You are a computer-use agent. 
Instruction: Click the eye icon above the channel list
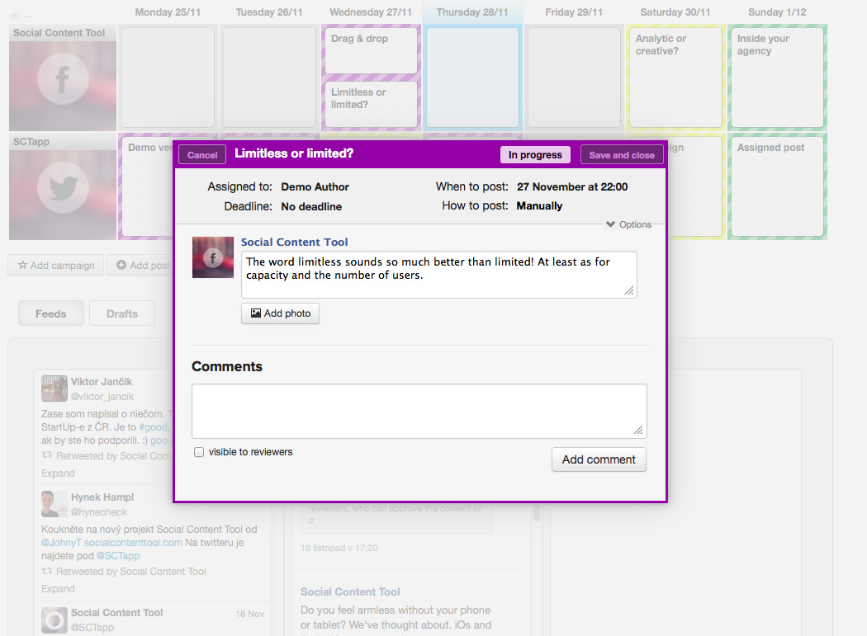pyautogui.click(x=15, y=16)
